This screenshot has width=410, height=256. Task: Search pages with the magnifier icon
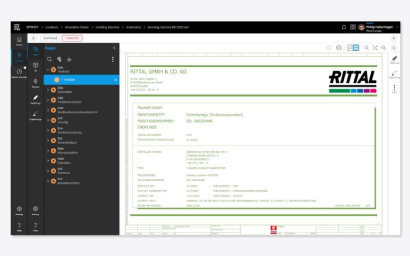pos(49,59)
